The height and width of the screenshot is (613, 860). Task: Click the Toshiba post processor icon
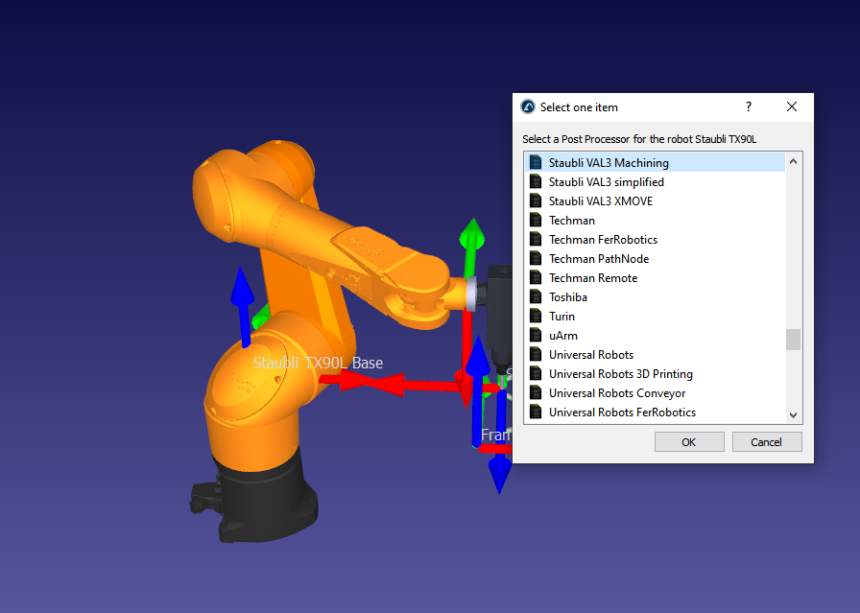[536, 297]
